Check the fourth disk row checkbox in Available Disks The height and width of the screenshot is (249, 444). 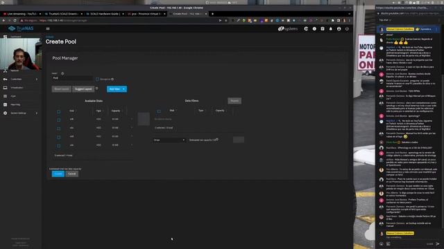coord(58,146)
